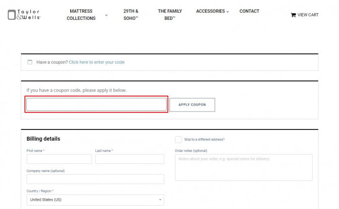Click the Last name field
The image size is (339, 209).
tap(129, 159)
